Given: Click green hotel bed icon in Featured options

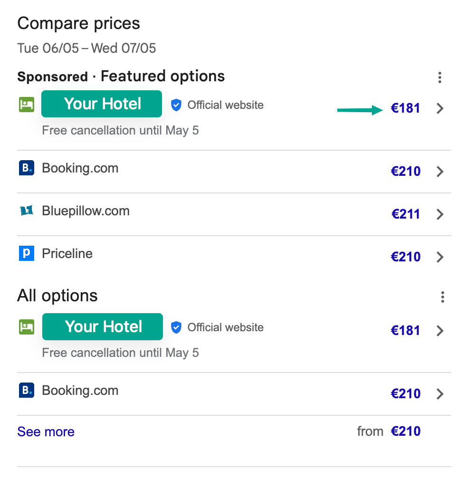Looking at the screenshot, I should coord(27,105).
